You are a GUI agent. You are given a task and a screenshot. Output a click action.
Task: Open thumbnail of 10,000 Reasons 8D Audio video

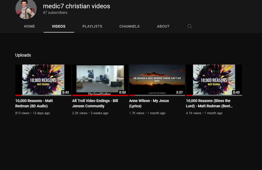coord(43,80)
